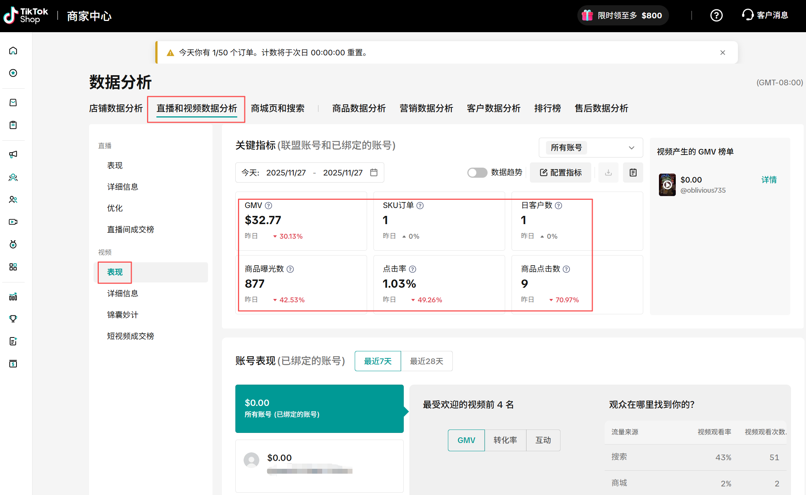Open 优化 under the 直播 section
The image size is (806, 495).
(115, 208)
